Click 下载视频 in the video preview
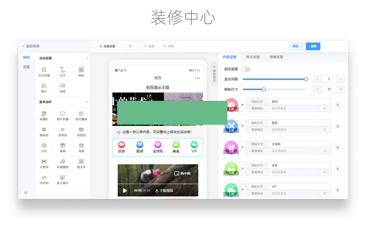366x227 pixels. 164,191
